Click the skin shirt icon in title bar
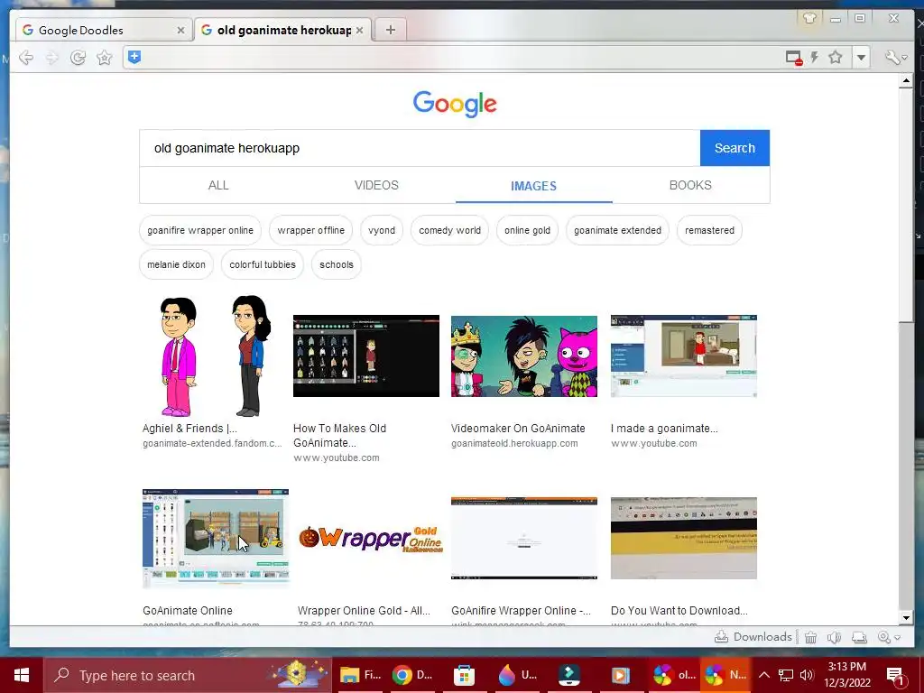Screen dimensions: 924x693 809,18
